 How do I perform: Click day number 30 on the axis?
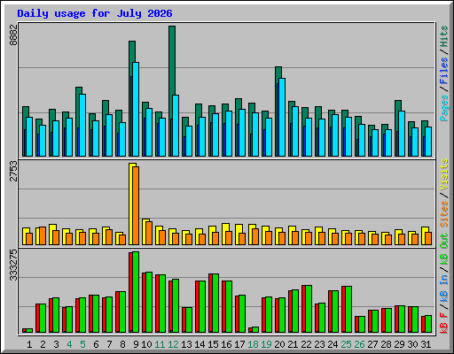tap(412, 344)
